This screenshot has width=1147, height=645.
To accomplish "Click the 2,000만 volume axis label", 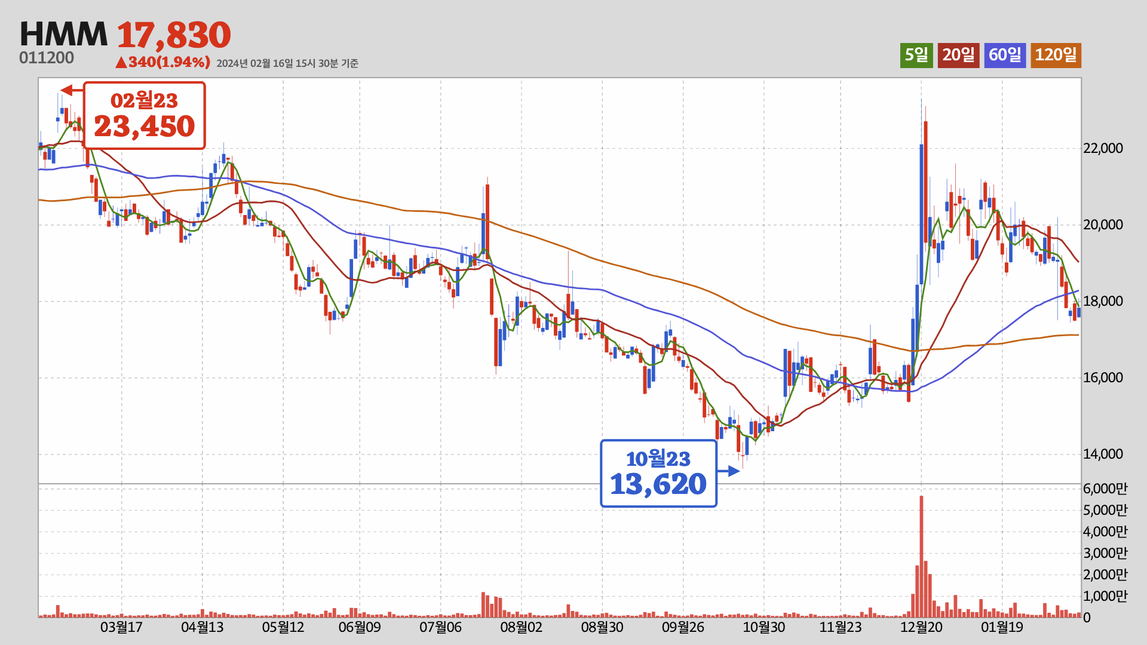I will pyautogui.click(x=1105, y=575).
